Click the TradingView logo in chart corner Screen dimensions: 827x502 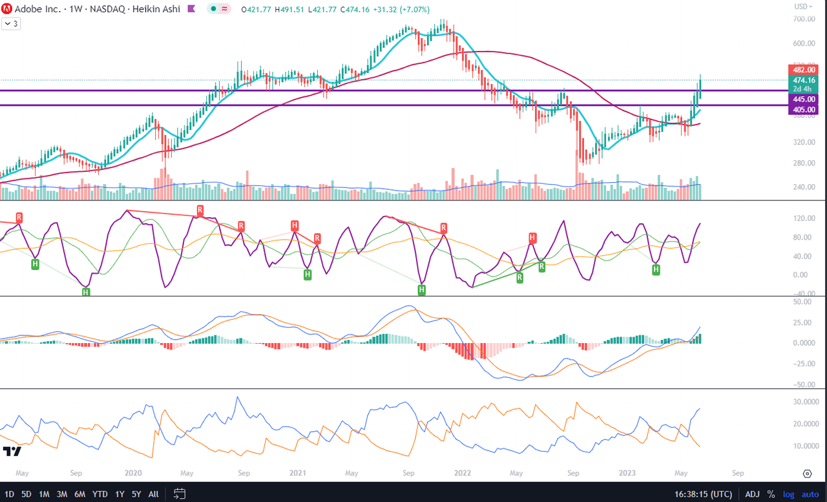click(12, 451)
